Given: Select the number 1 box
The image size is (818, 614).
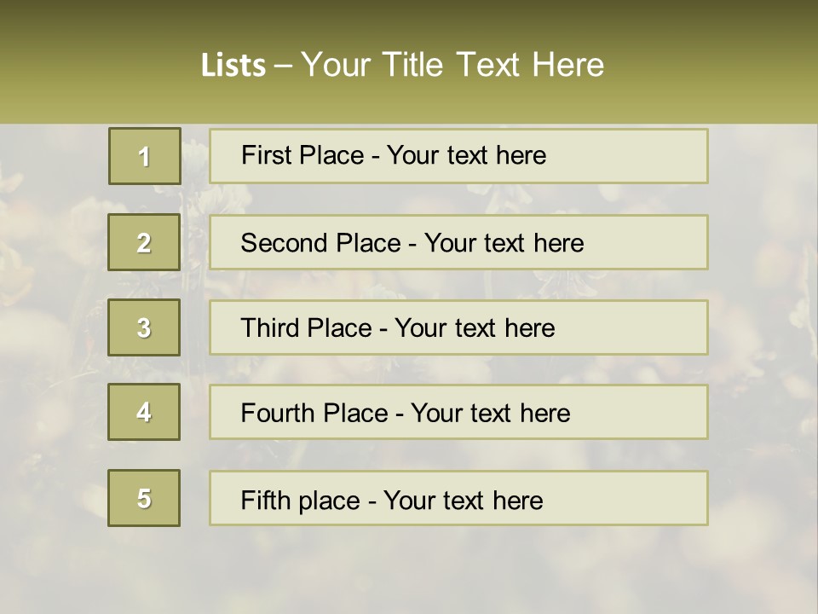Looking at the screenshot, I should point(145,156).
